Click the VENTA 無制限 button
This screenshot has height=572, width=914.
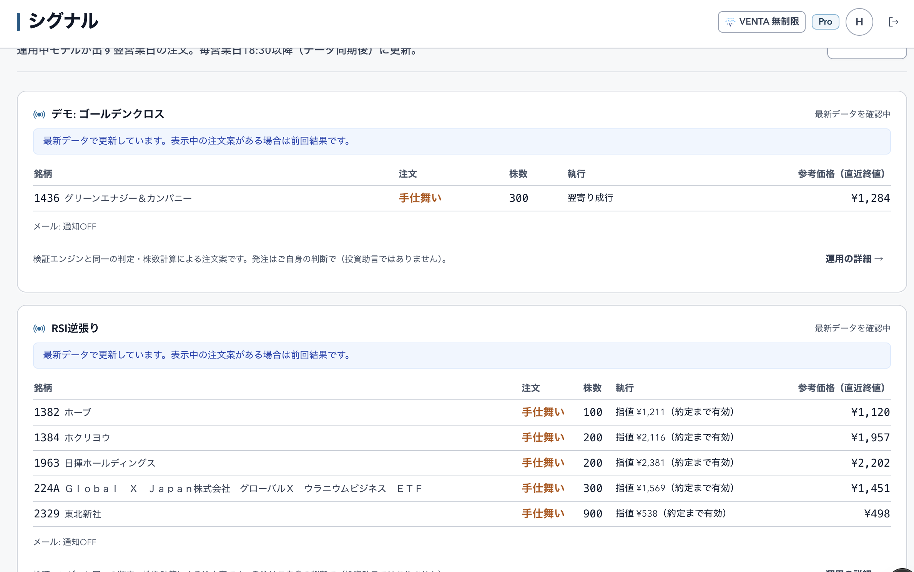pyautogui.click(x=761, y=22)
